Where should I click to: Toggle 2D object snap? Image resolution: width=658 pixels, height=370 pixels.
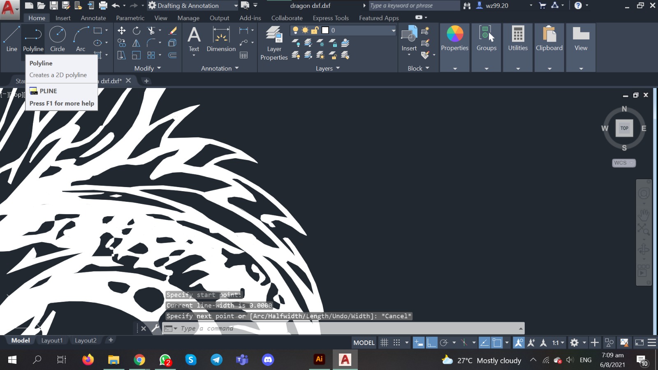click(x=497, y=342)
